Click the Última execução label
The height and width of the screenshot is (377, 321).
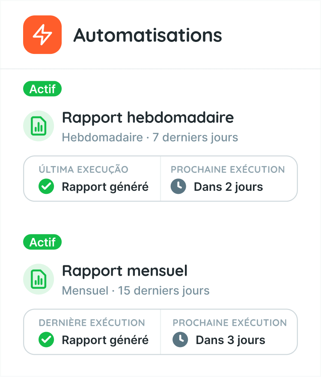tap(83, 169)
